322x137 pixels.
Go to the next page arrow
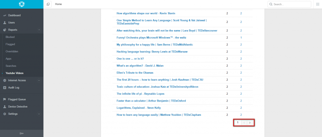(x=250, y=123)
